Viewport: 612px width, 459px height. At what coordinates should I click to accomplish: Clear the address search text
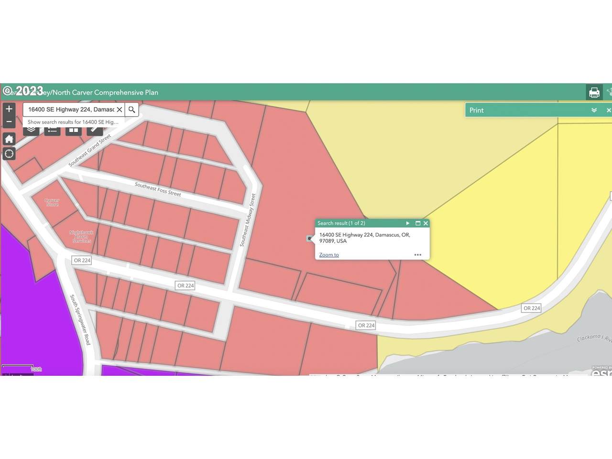120,109
